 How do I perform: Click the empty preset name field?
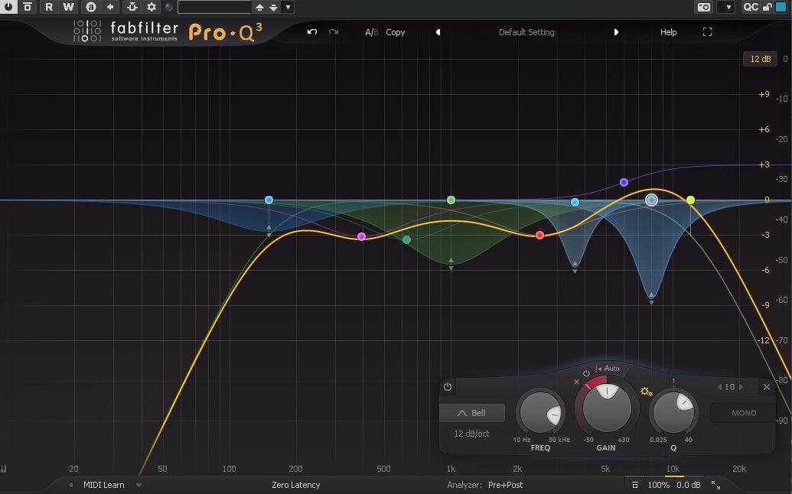coord(215,7)
